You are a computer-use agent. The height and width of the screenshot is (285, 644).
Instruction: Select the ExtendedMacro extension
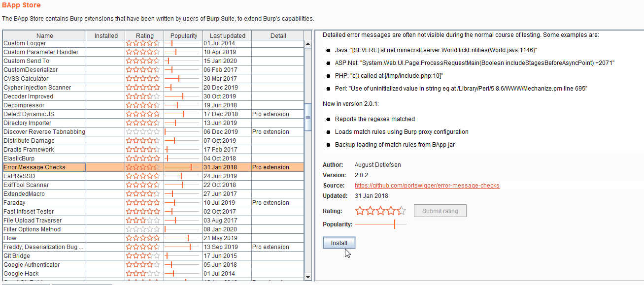click(153, 194)
